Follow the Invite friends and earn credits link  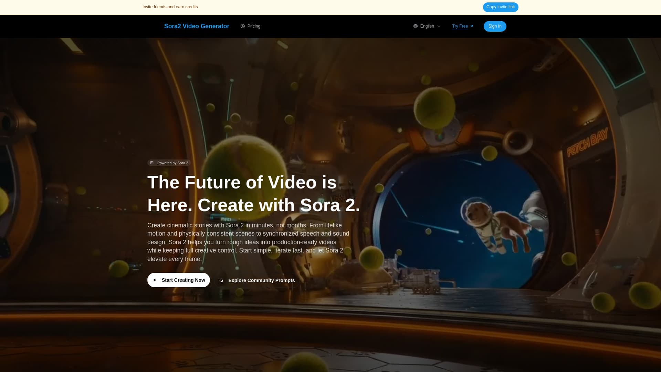tap(170, 7)
